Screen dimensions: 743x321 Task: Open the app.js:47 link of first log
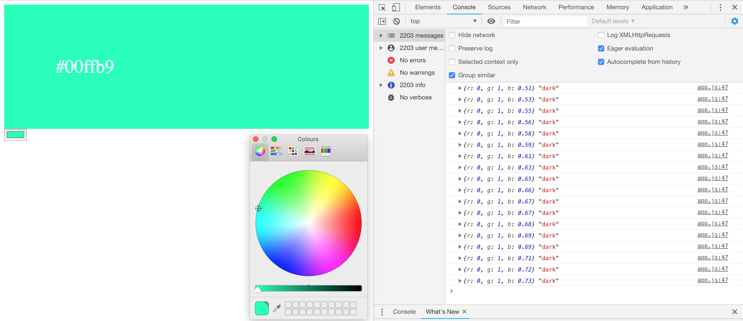coord(712,88)
